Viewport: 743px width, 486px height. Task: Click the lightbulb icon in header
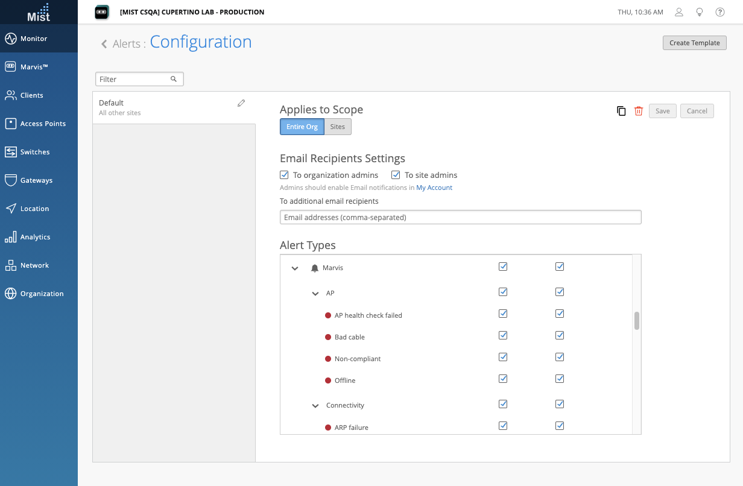pyautogui.click(x=700, y=12)
